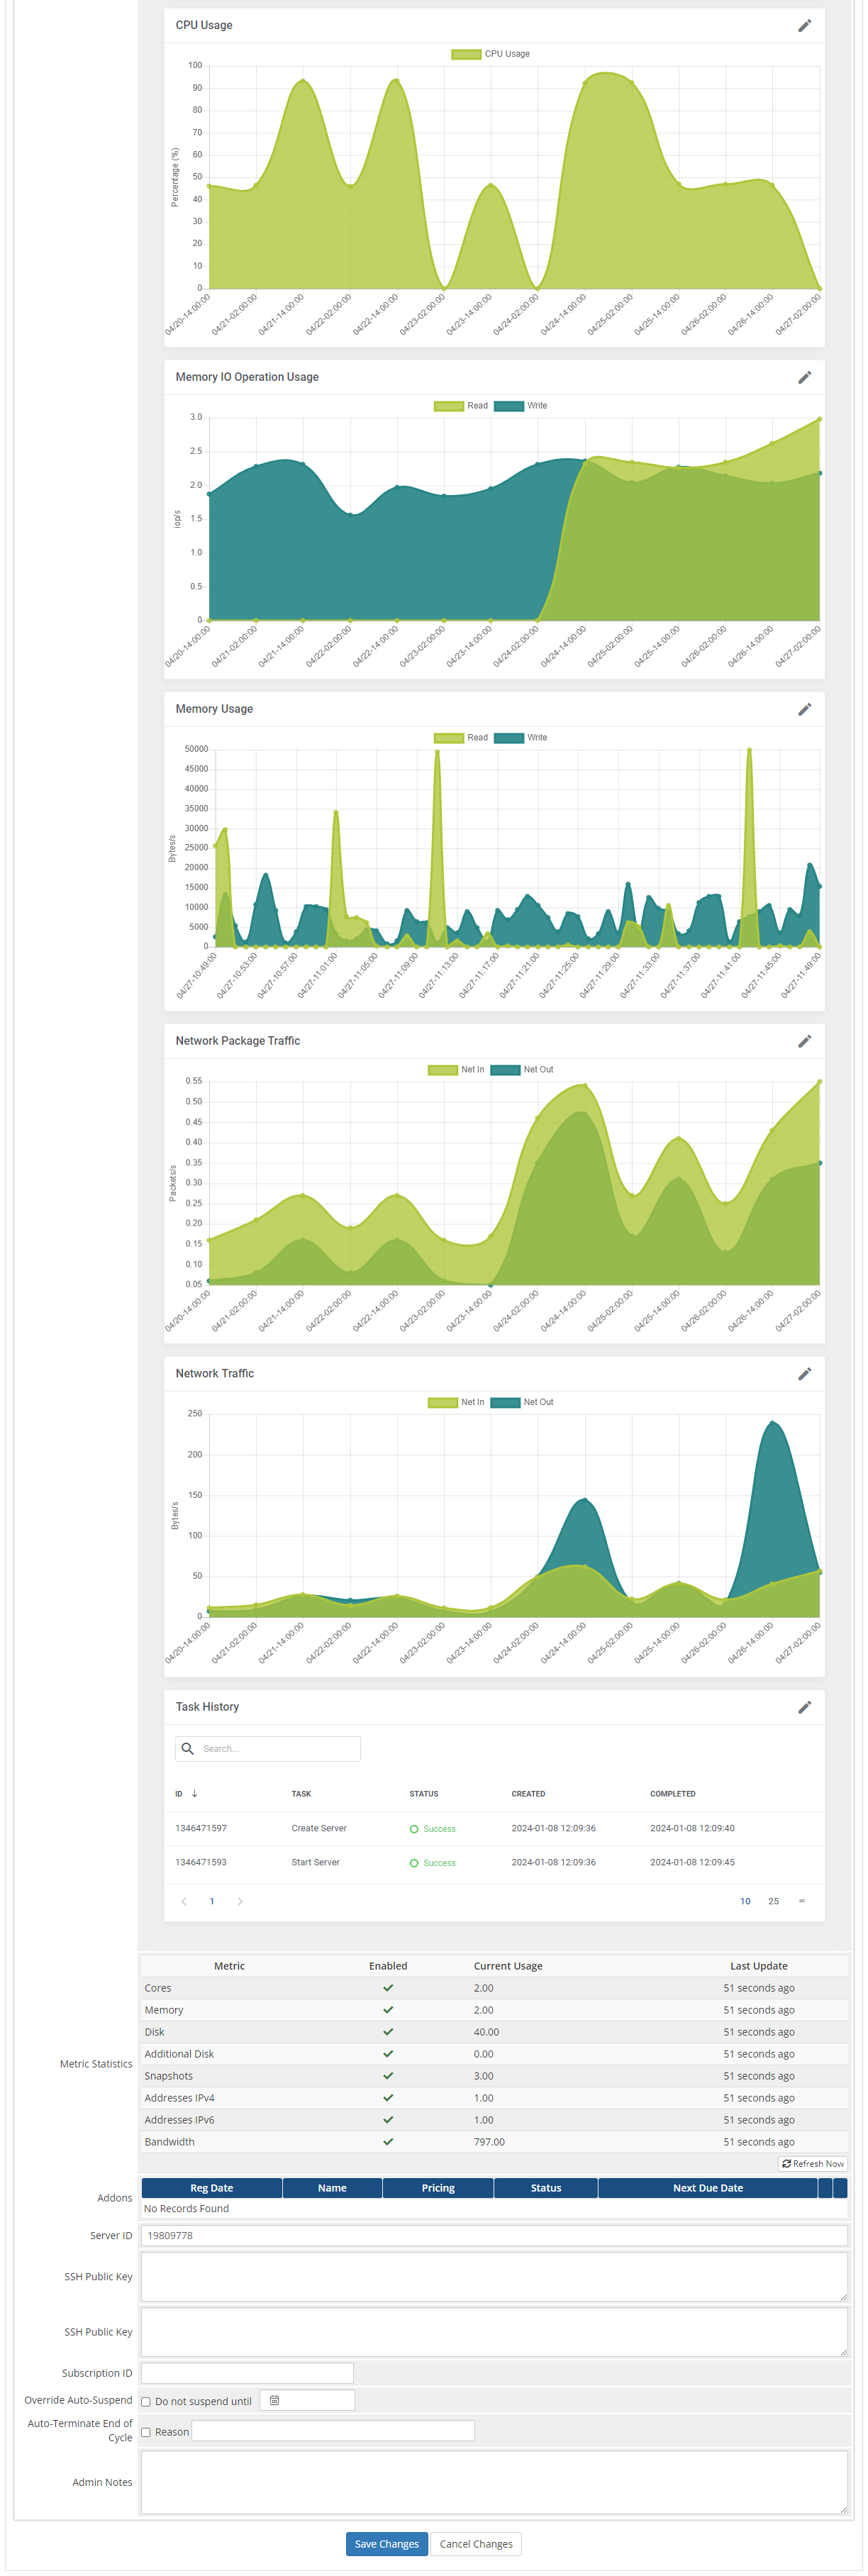
Task: Enable the 'Do not suspend until' checkbox
Action: coord(146,2401)
